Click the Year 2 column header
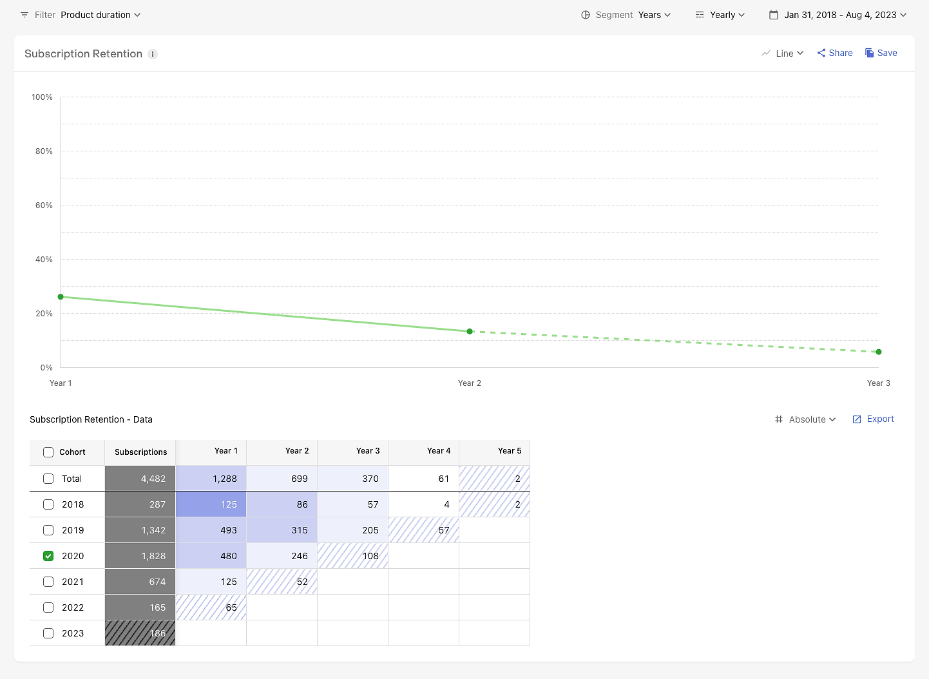The height and width of the screenshot is (679, 929). coord(282,452)
